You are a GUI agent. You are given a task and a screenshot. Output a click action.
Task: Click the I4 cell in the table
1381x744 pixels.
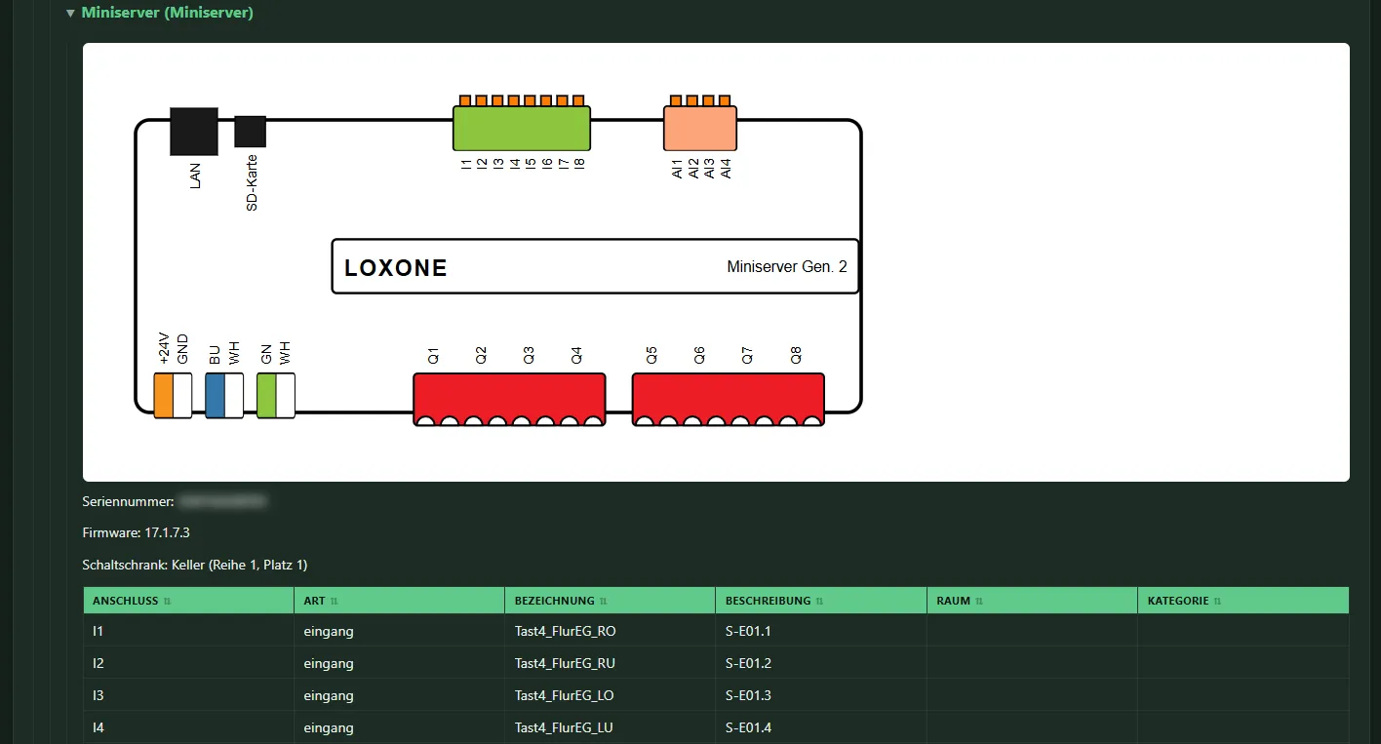tap(188, 727)
